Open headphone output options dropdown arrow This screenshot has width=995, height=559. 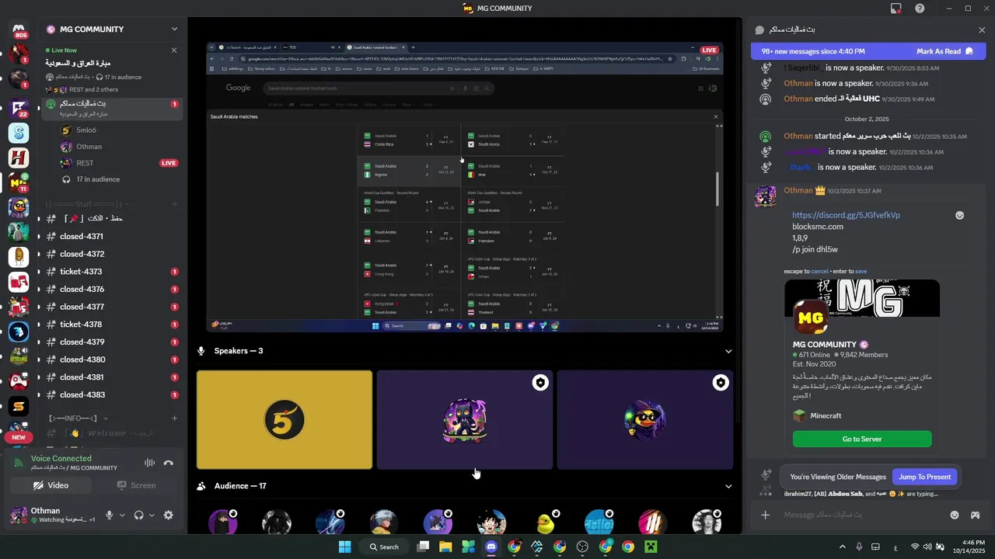click(152, 515)
